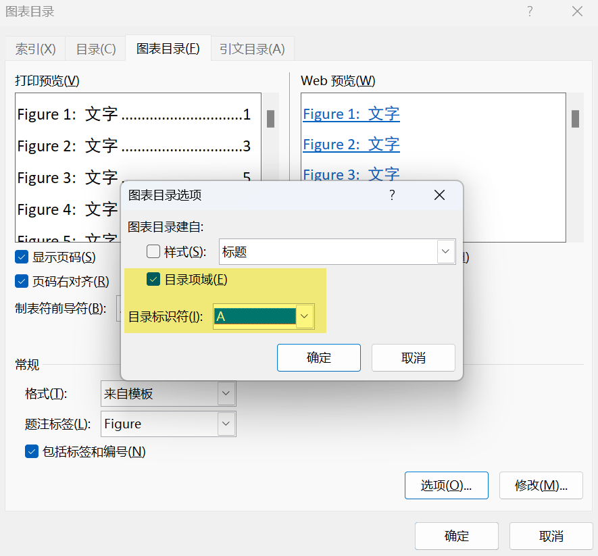Open help for the 图表目录选项 dialog

pos(392,195)
